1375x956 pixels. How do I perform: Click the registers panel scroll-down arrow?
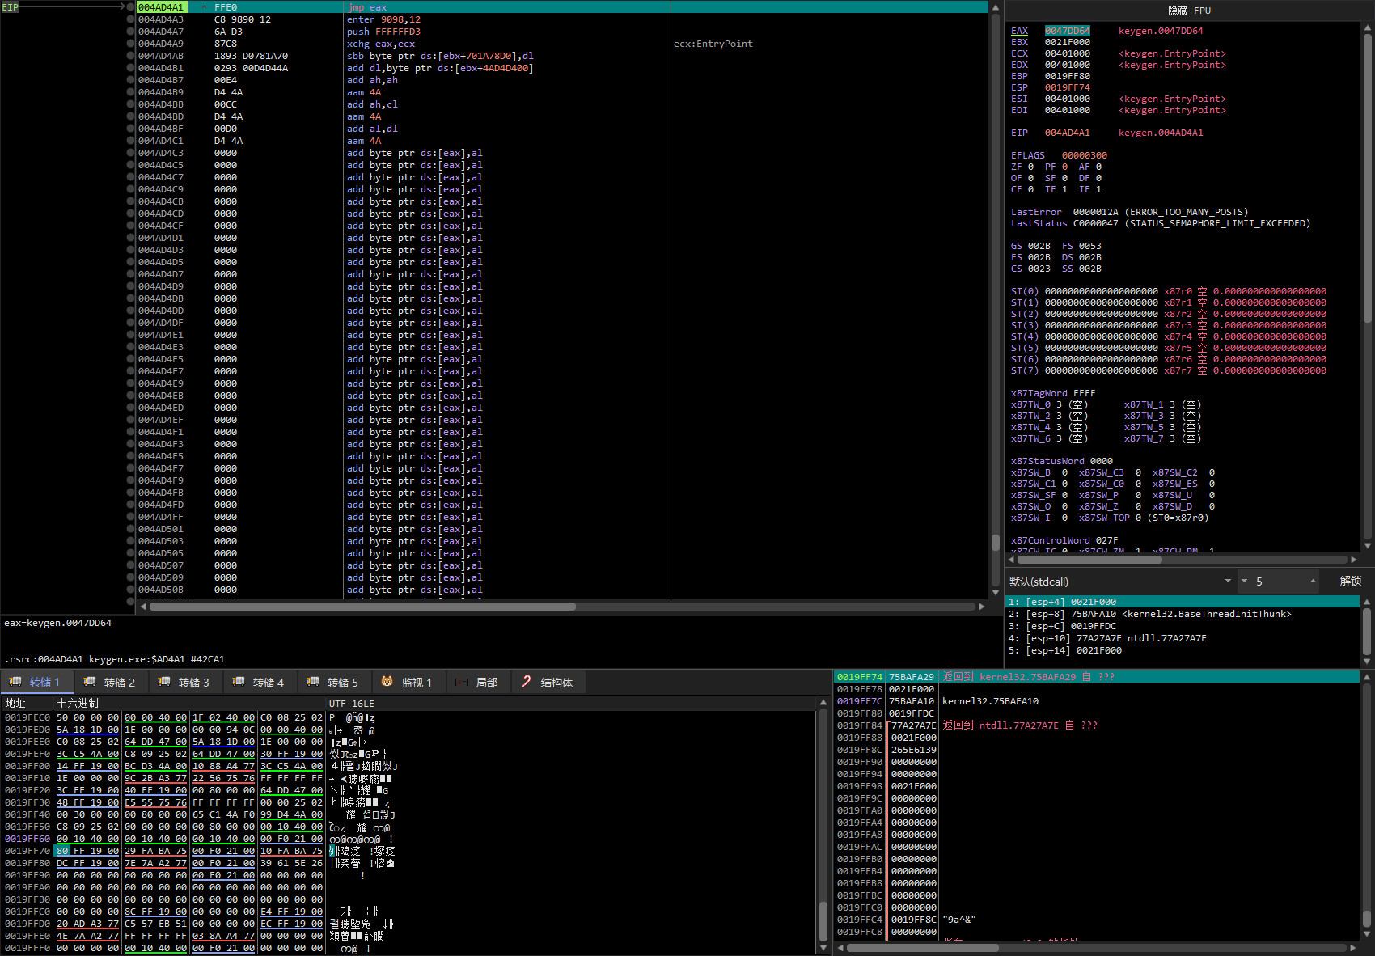point(1368,546)
